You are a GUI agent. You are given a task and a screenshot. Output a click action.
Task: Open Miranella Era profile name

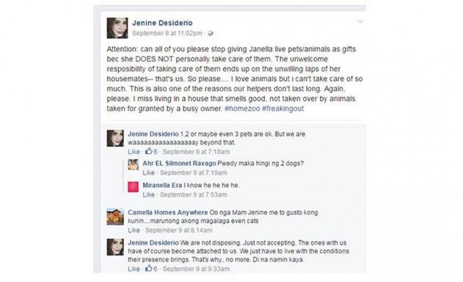coord(163,186)
